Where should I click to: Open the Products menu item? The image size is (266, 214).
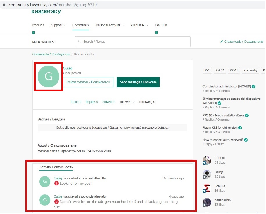pos(38,25)
